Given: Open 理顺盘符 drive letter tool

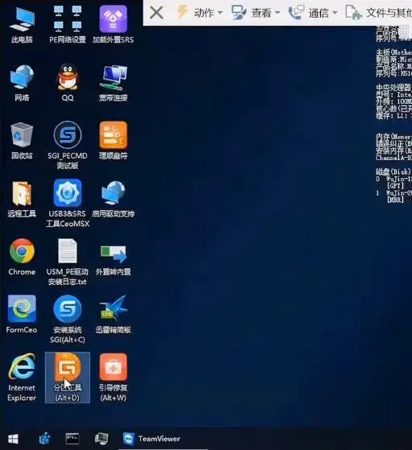Looking at the screenshot, I should 113,141.
